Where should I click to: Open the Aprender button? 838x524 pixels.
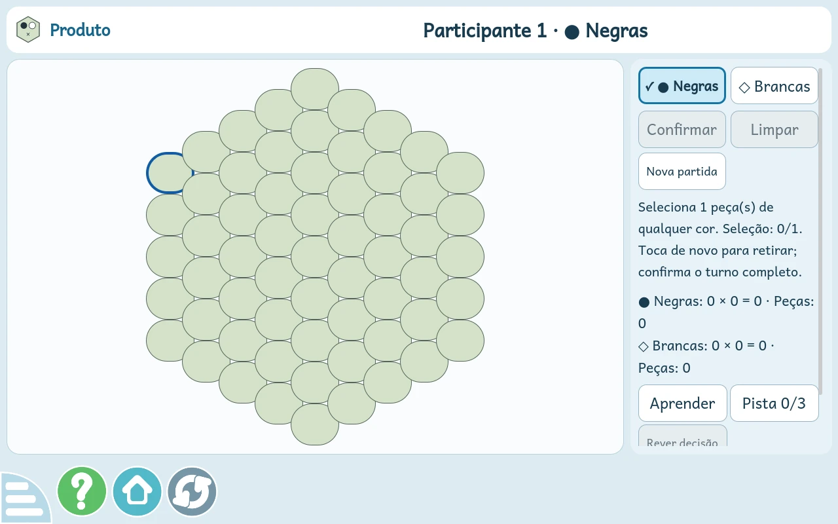[683, 403]
